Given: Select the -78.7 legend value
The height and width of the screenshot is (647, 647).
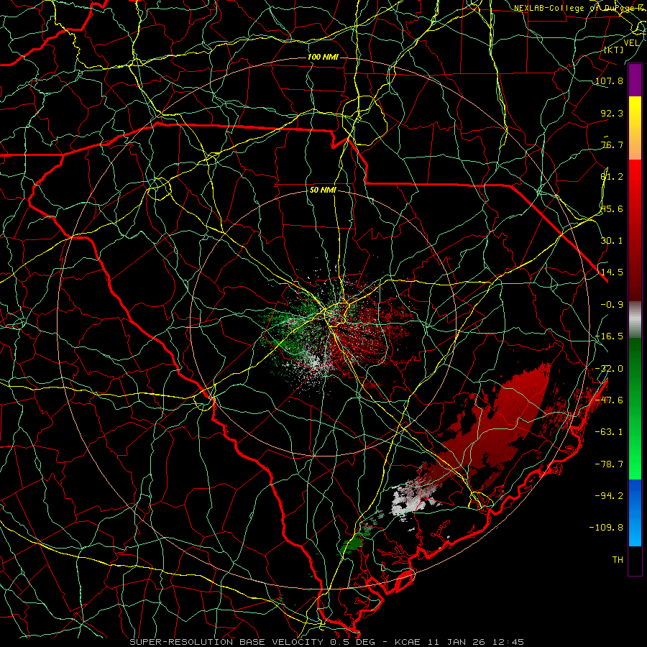Looking at the screenshot, I should point(609,464).
